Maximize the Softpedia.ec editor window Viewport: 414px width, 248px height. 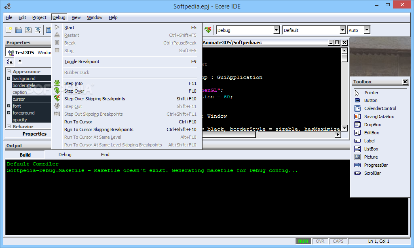pyautogui.click(x=337, y=42)
